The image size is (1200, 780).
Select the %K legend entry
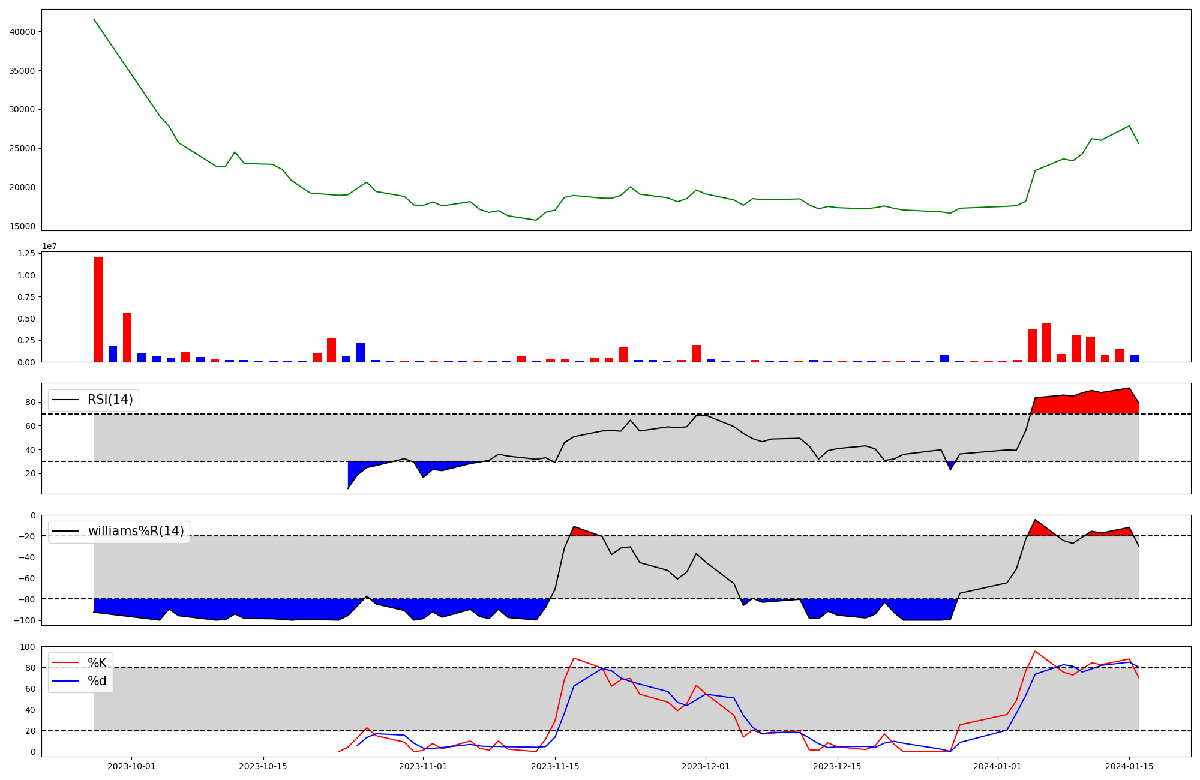point(97,662)
